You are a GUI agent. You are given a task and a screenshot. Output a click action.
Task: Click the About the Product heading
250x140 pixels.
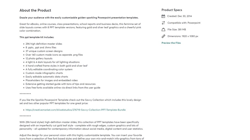coord(35,10)
